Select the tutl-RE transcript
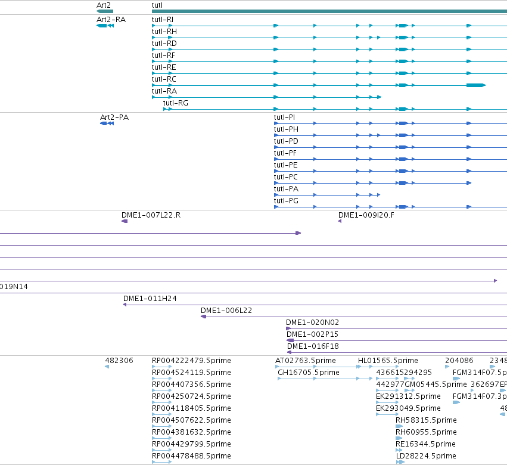Viewport: 507px width, 465px height. (x=329, y=73)
